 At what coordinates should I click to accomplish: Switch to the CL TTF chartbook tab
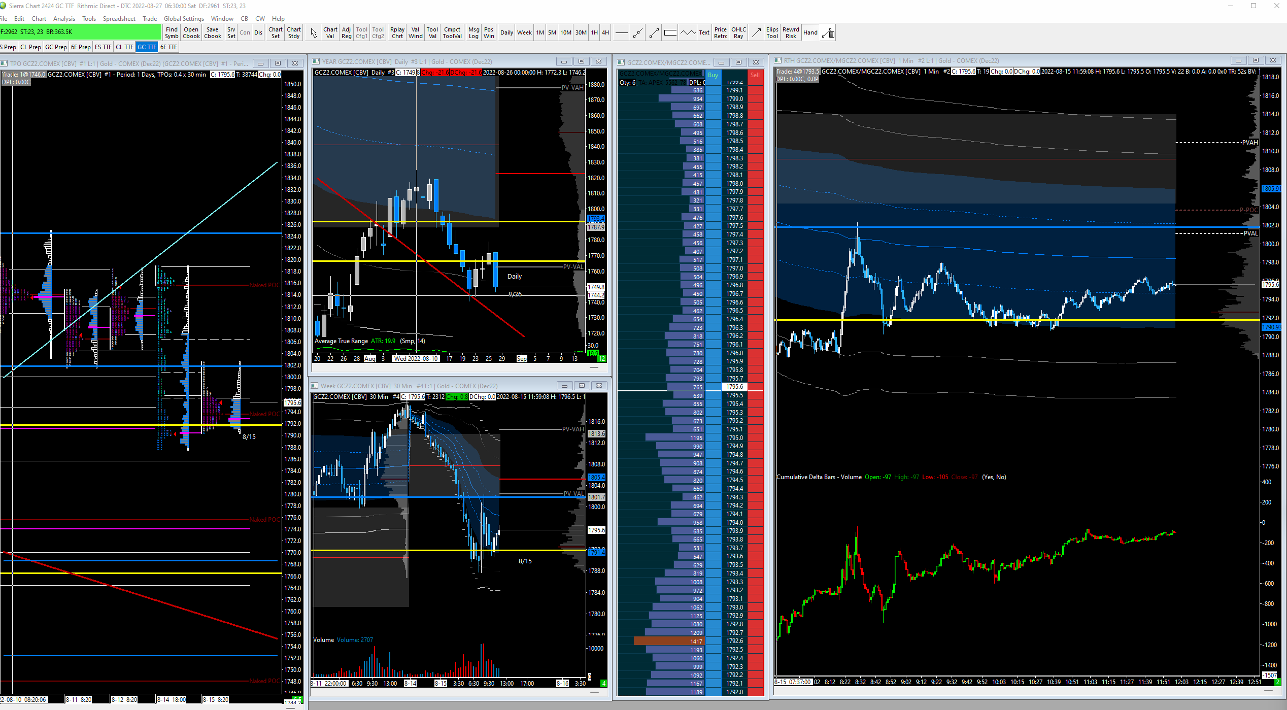coord(124,47)
